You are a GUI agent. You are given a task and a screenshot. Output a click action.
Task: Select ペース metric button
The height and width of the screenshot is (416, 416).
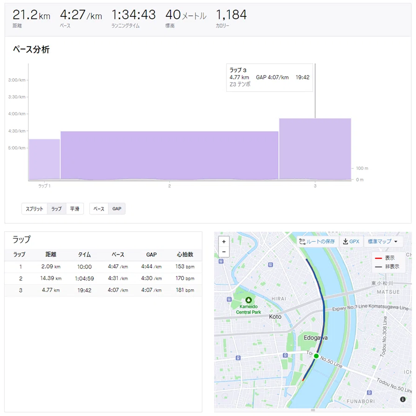pos(99,209)
